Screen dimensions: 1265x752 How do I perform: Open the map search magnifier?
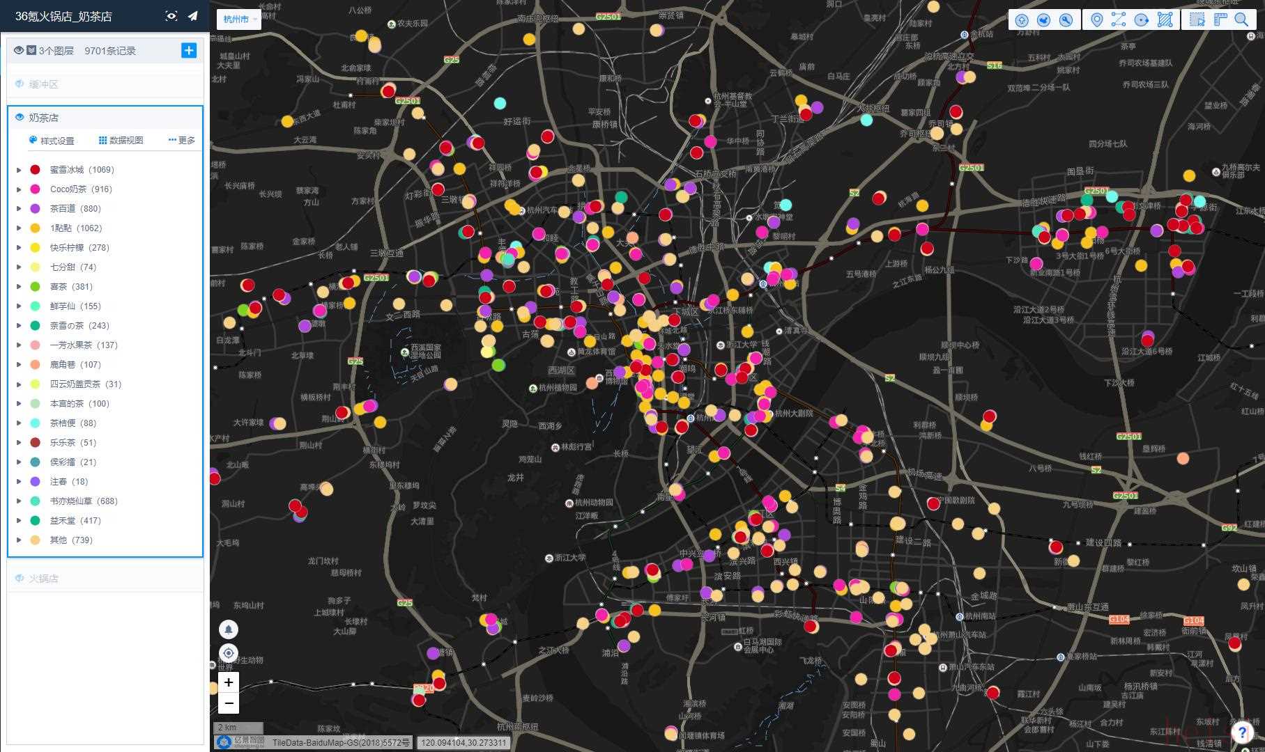coord(1241,19)
